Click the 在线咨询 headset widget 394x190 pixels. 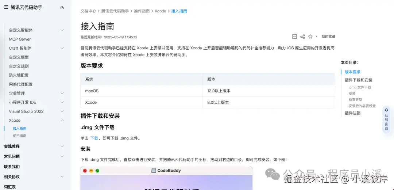click(386, 119)
